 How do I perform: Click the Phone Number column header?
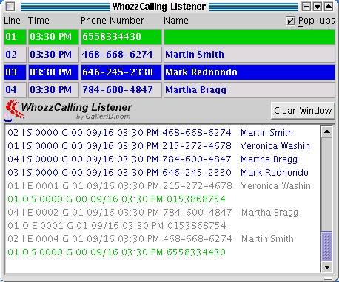pyautogui.click(x=113, y=21)
